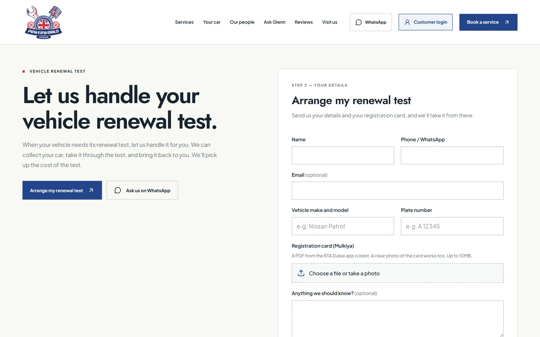Click the upload icon in the file chooser
The image size is (540, 337).
[x=301, y=273]
